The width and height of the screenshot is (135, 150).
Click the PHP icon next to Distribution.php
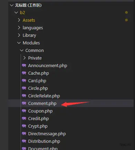(24, 141)
